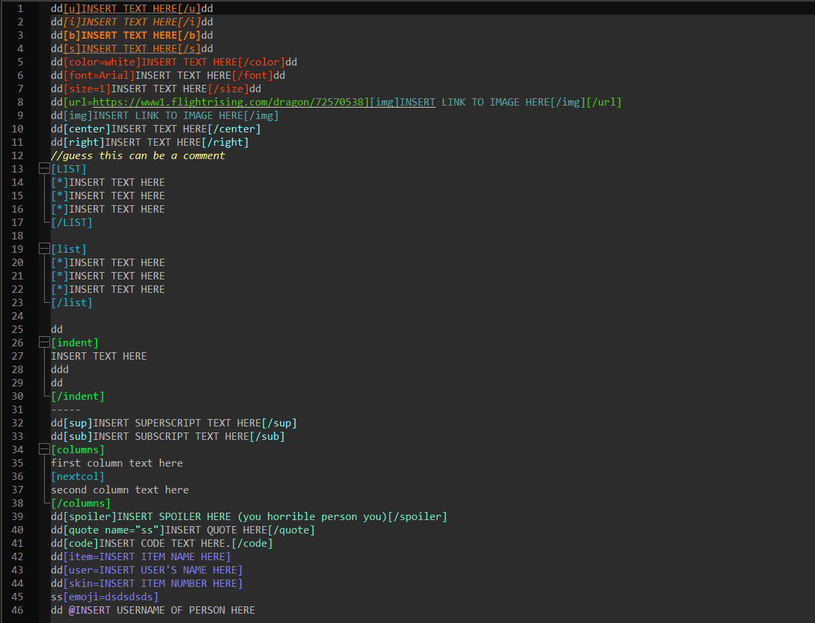The image size is (815, 623).
Task: Collapse the lowercase [list] fold region
Action: [43, 249]
